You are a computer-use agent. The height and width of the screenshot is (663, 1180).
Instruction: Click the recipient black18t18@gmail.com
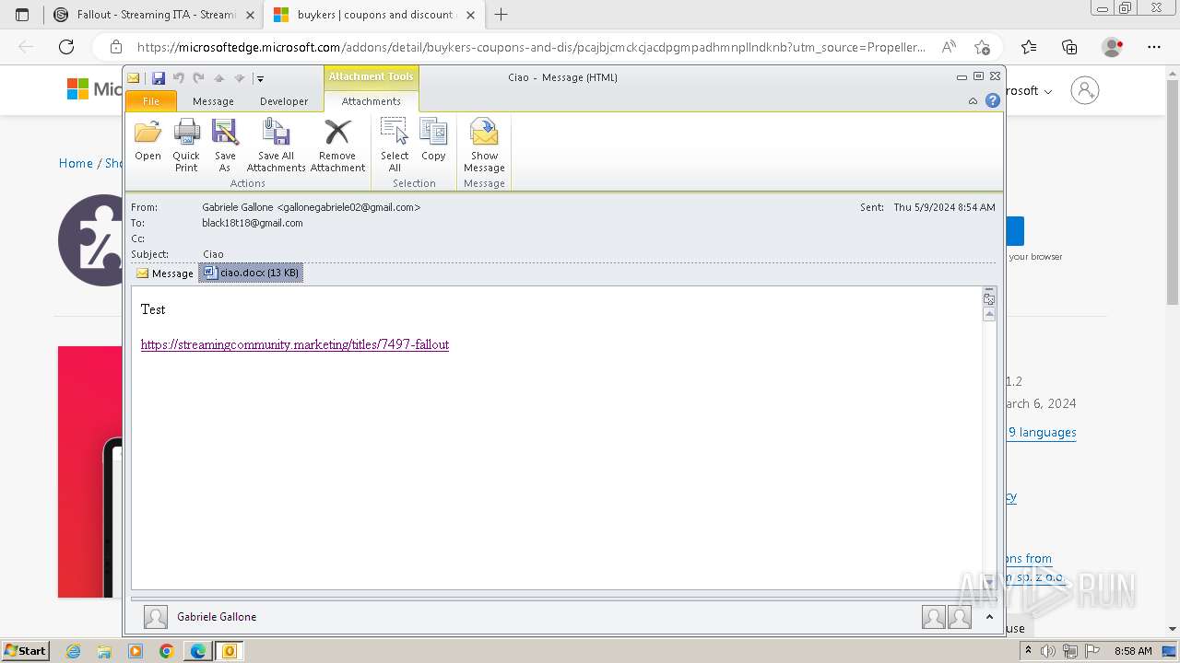coord(253,223)
